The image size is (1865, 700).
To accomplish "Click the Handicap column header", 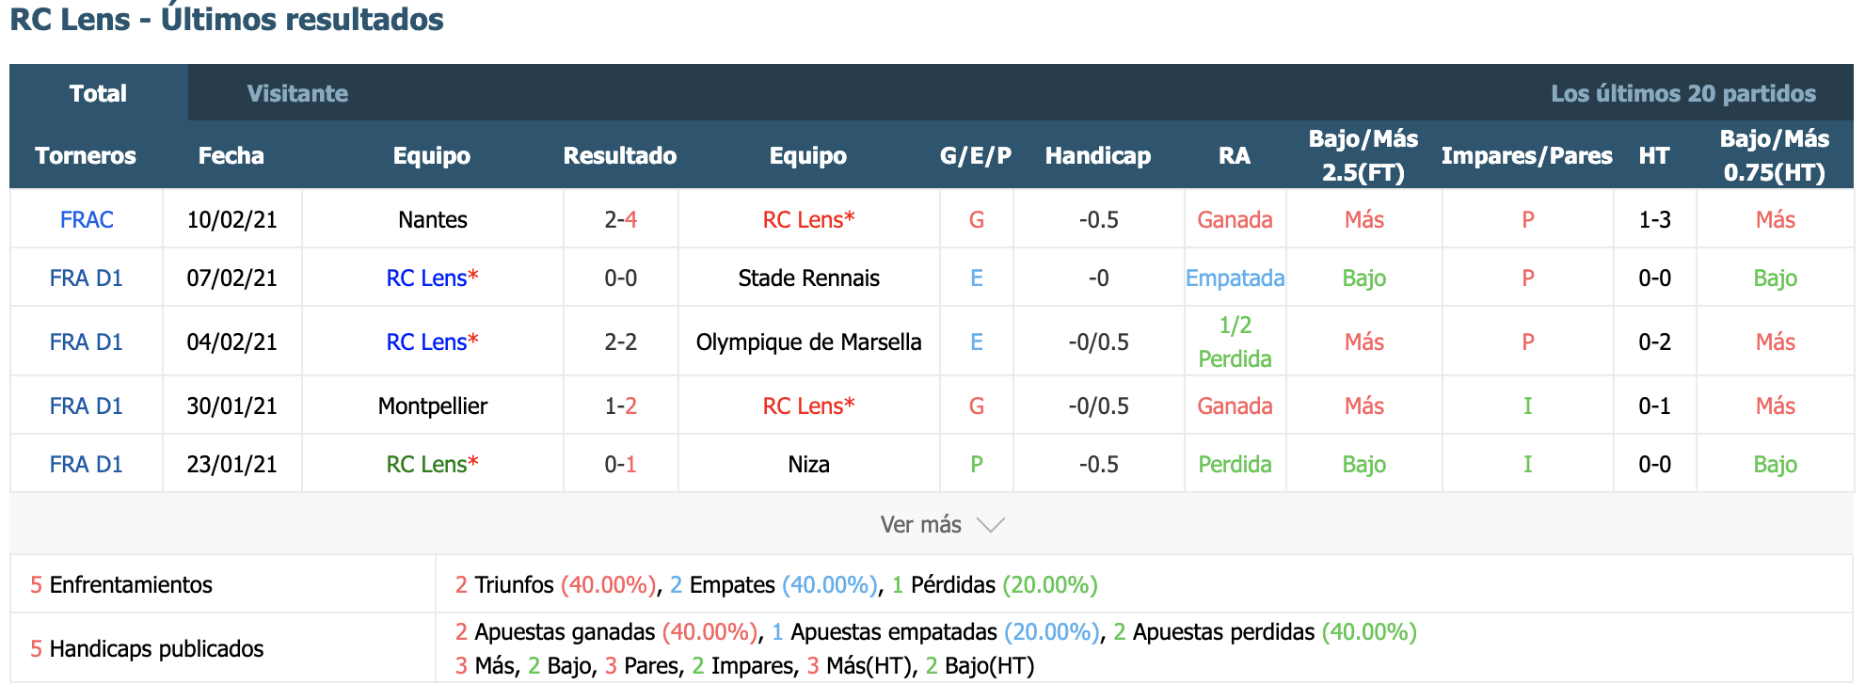I will click(x=1098, y=155).
